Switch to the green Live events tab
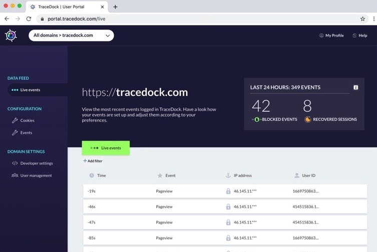 coord(106,148)
